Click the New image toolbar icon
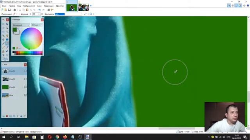Screen dimensions: 250x140 2,10
